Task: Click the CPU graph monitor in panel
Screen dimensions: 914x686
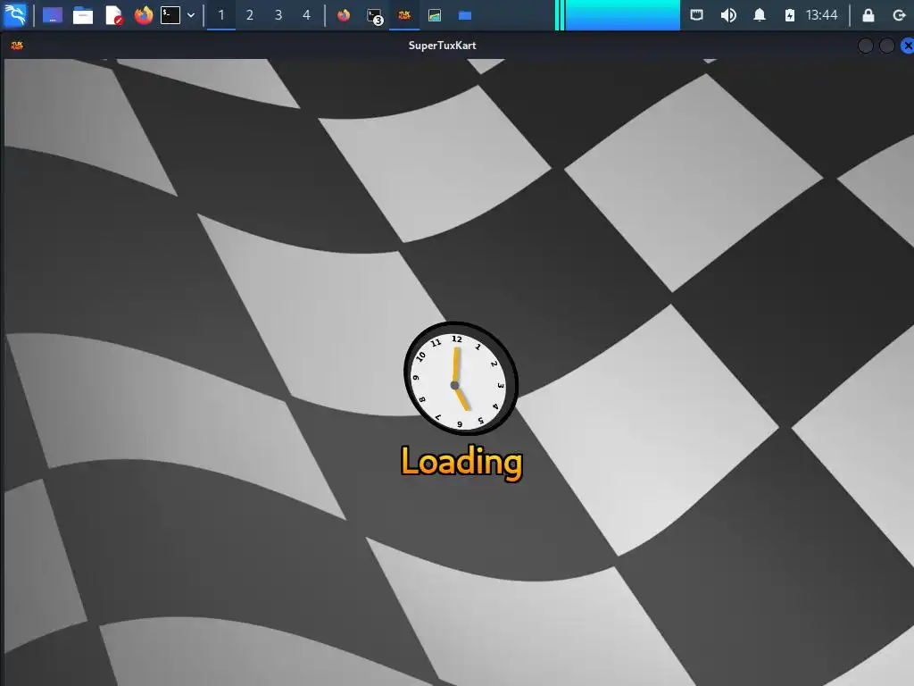Action: tap(618, 15)
